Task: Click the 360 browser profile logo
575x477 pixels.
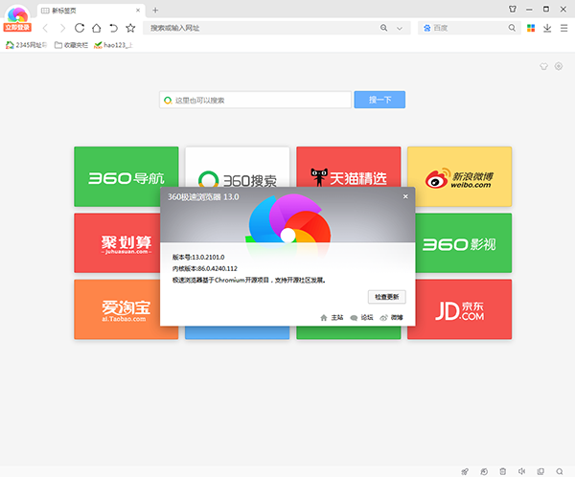Action: click(17, 14)
